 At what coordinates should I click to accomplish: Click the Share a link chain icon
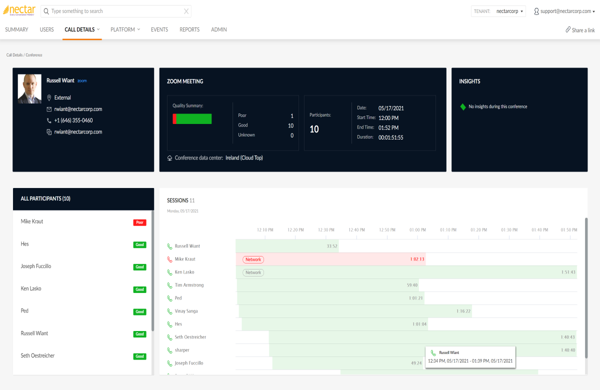pyautogui.click(x=568, y=30)
